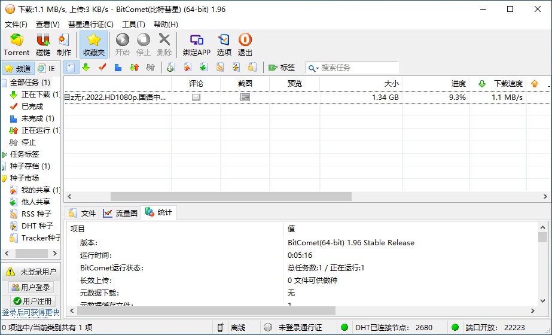
Task: Click the screenshot image icon in task row
Action: click(x=245, y=98)
